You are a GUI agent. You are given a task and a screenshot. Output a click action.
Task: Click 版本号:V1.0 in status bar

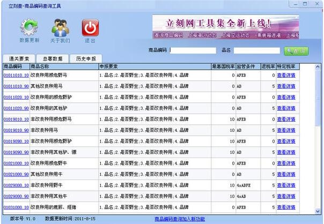click(23, 219)
